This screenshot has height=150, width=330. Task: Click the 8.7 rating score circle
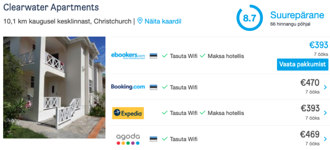(x=249, y=18)
